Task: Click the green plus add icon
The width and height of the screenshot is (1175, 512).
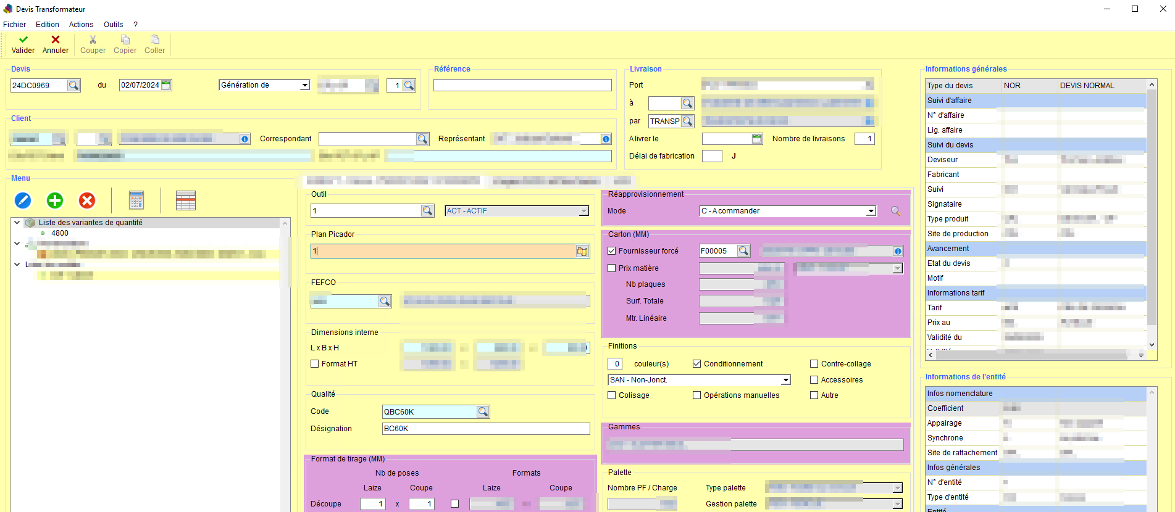Action: (55, 200)
